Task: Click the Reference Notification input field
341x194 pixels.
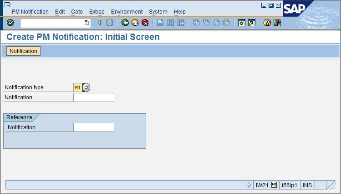Action: pyautogui.click(x=94, y=127)
